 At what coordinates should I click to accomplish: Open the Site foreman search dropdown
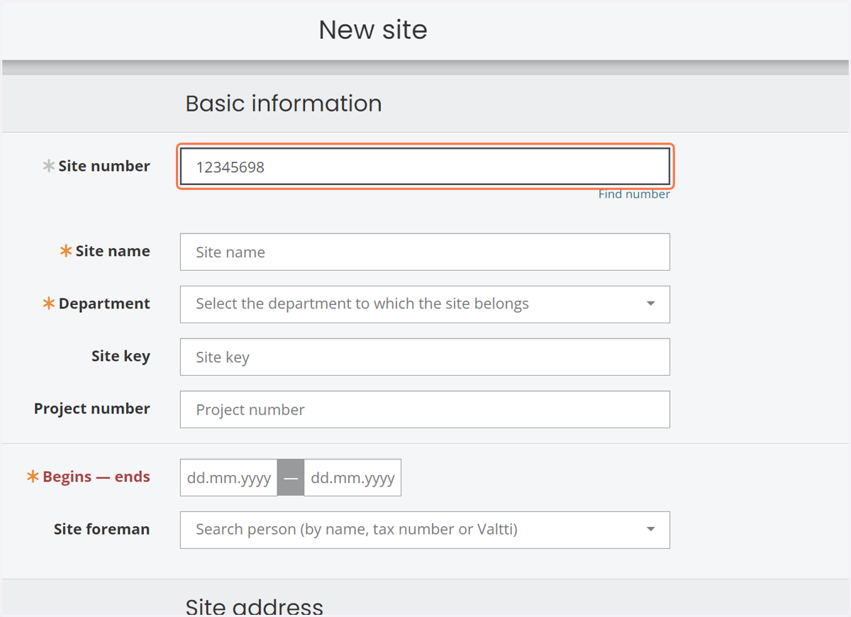pyautogui.click(x=425, y=530)
